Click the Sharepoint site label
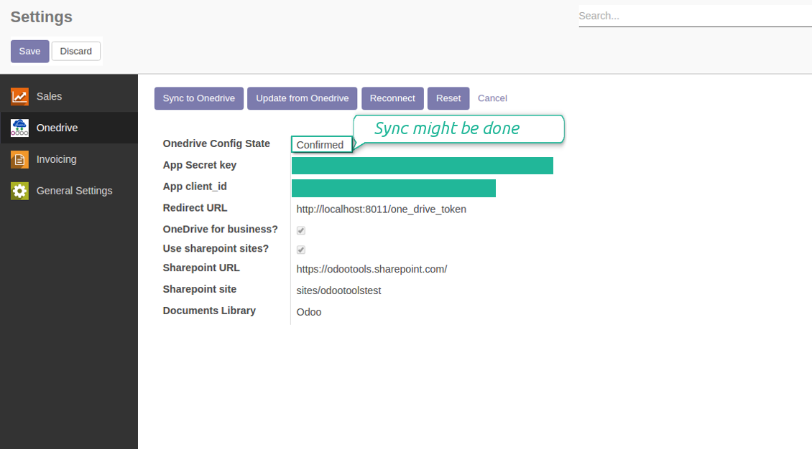The height and width of the screenshot is (449, 812). pyautogui.click(x=200, y=289)
